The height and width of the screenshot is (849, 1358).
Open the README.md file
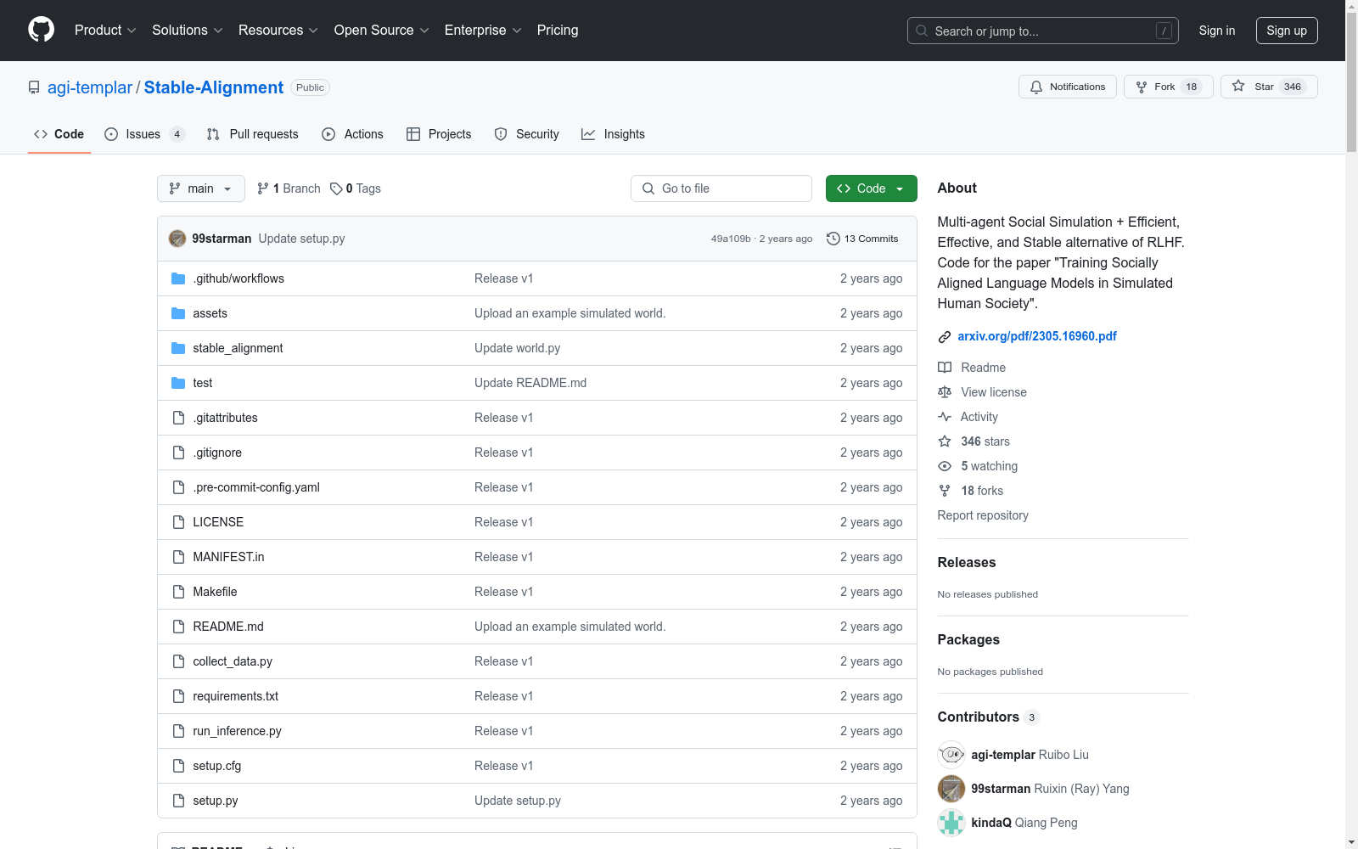(x=228, y=627)
